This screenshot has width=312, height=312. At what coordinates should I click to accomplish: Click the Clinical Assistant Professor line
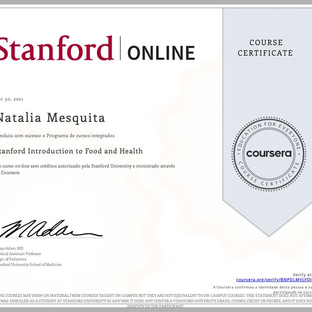[20, 253]
